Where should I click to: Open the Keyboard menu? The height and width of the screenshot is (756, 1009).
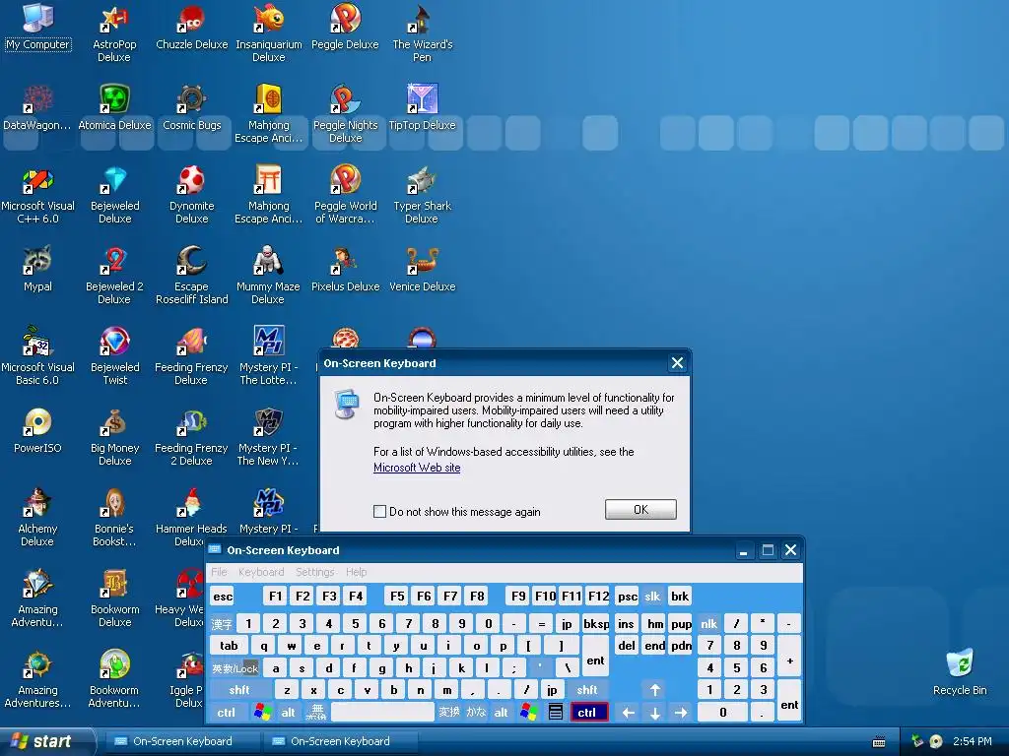(x=261, y=572)
